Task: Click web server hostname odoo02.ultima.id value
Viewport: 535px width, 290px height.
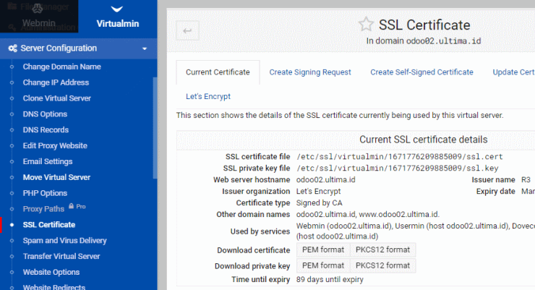Action: coord(325,180)
